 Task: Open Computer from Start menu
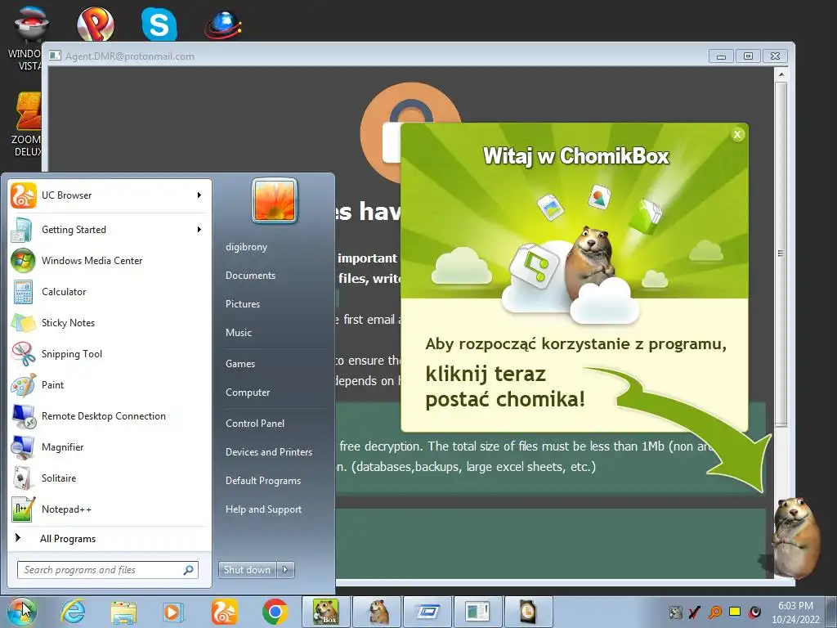[x=248, y=392]
